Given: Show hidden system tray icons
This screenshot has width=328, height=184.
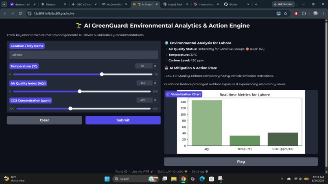Looking at the screenshot, I should [282, 179].
